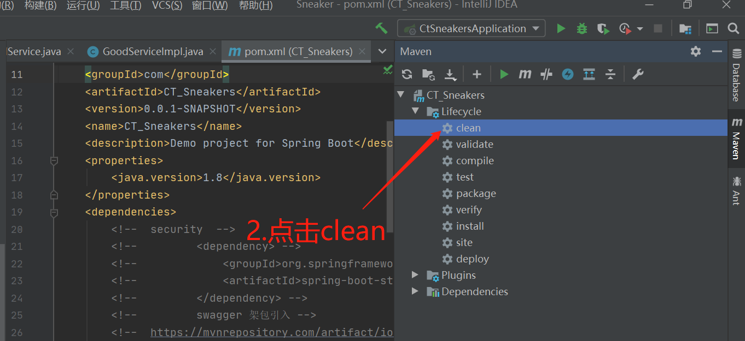Close the GoodServiceImpl.java tab
This screenshot has width=745, height=341.
213,51
